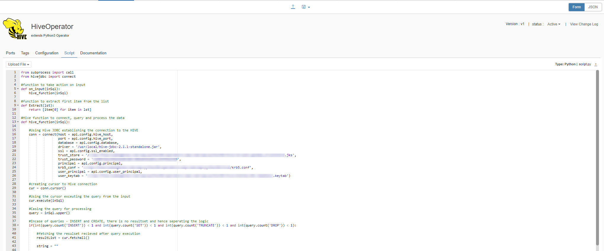Collapse Extract function at line 9
This screenshot has height=251, width=604.
point(18,105)
